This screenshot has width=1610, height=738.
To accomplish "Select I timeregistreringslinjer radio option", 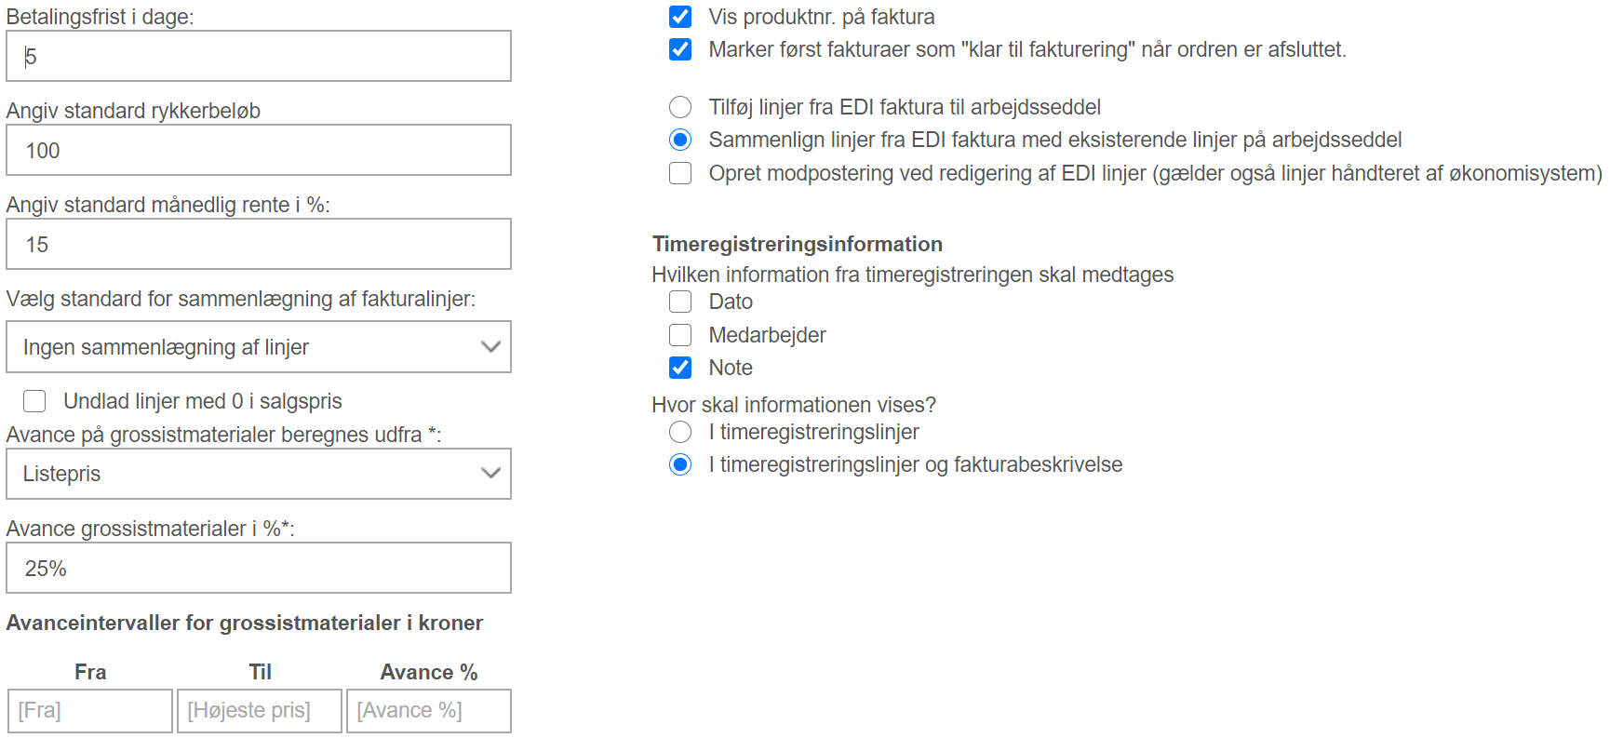I will [680, 432].
